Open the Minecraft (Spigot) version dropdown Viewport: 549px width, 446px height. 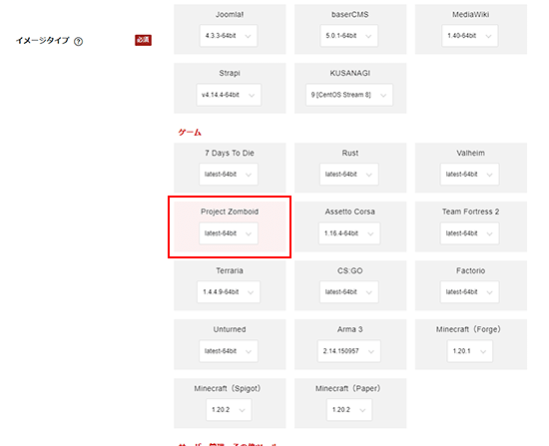pyautogui.click(x=229, y=410)
